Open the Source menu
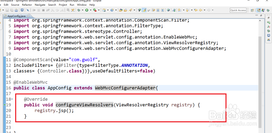This screenshot has height=133, width=272. pos(15,5)
